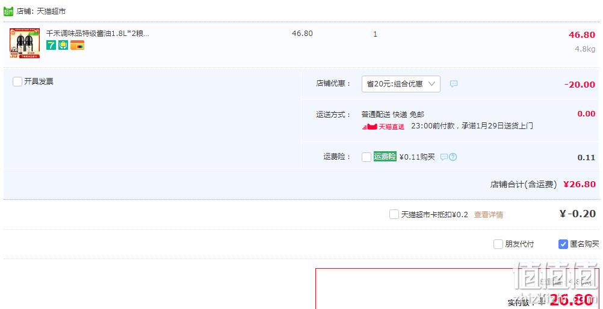Click the green 运费险 label tag
603x309 pixels.
tap(385, 157)
